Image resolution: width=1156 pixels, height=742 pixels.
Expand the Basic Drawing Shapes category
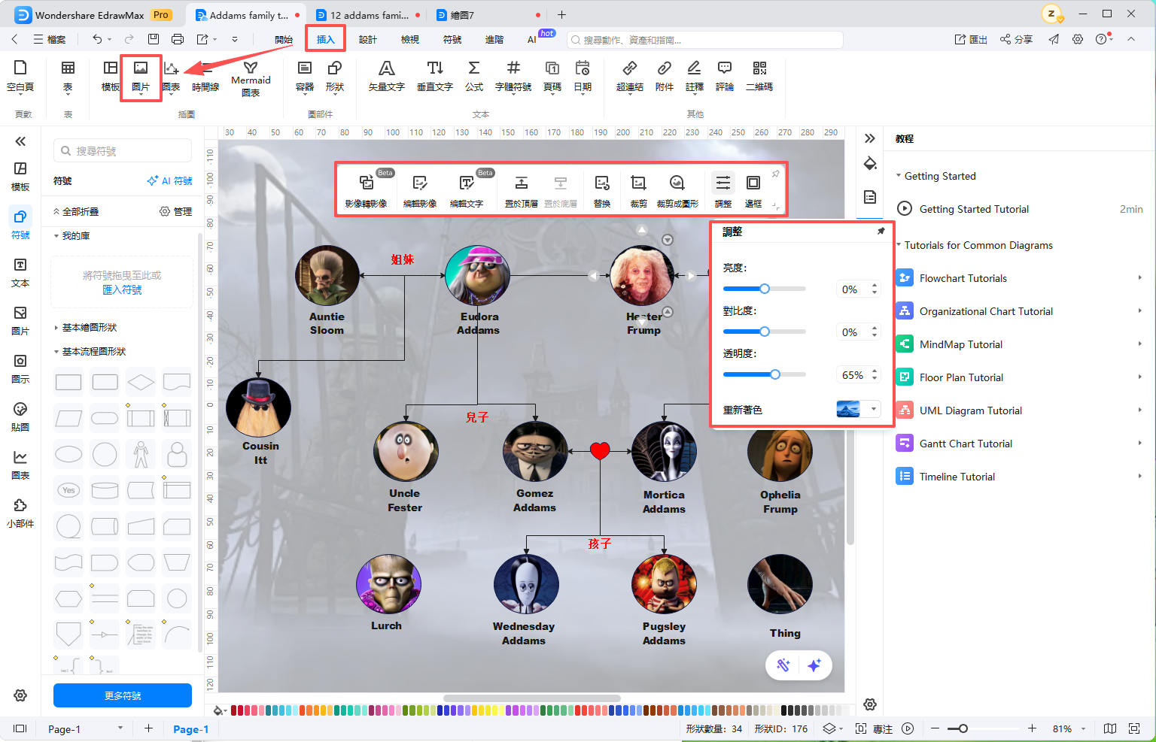point(90,328)
